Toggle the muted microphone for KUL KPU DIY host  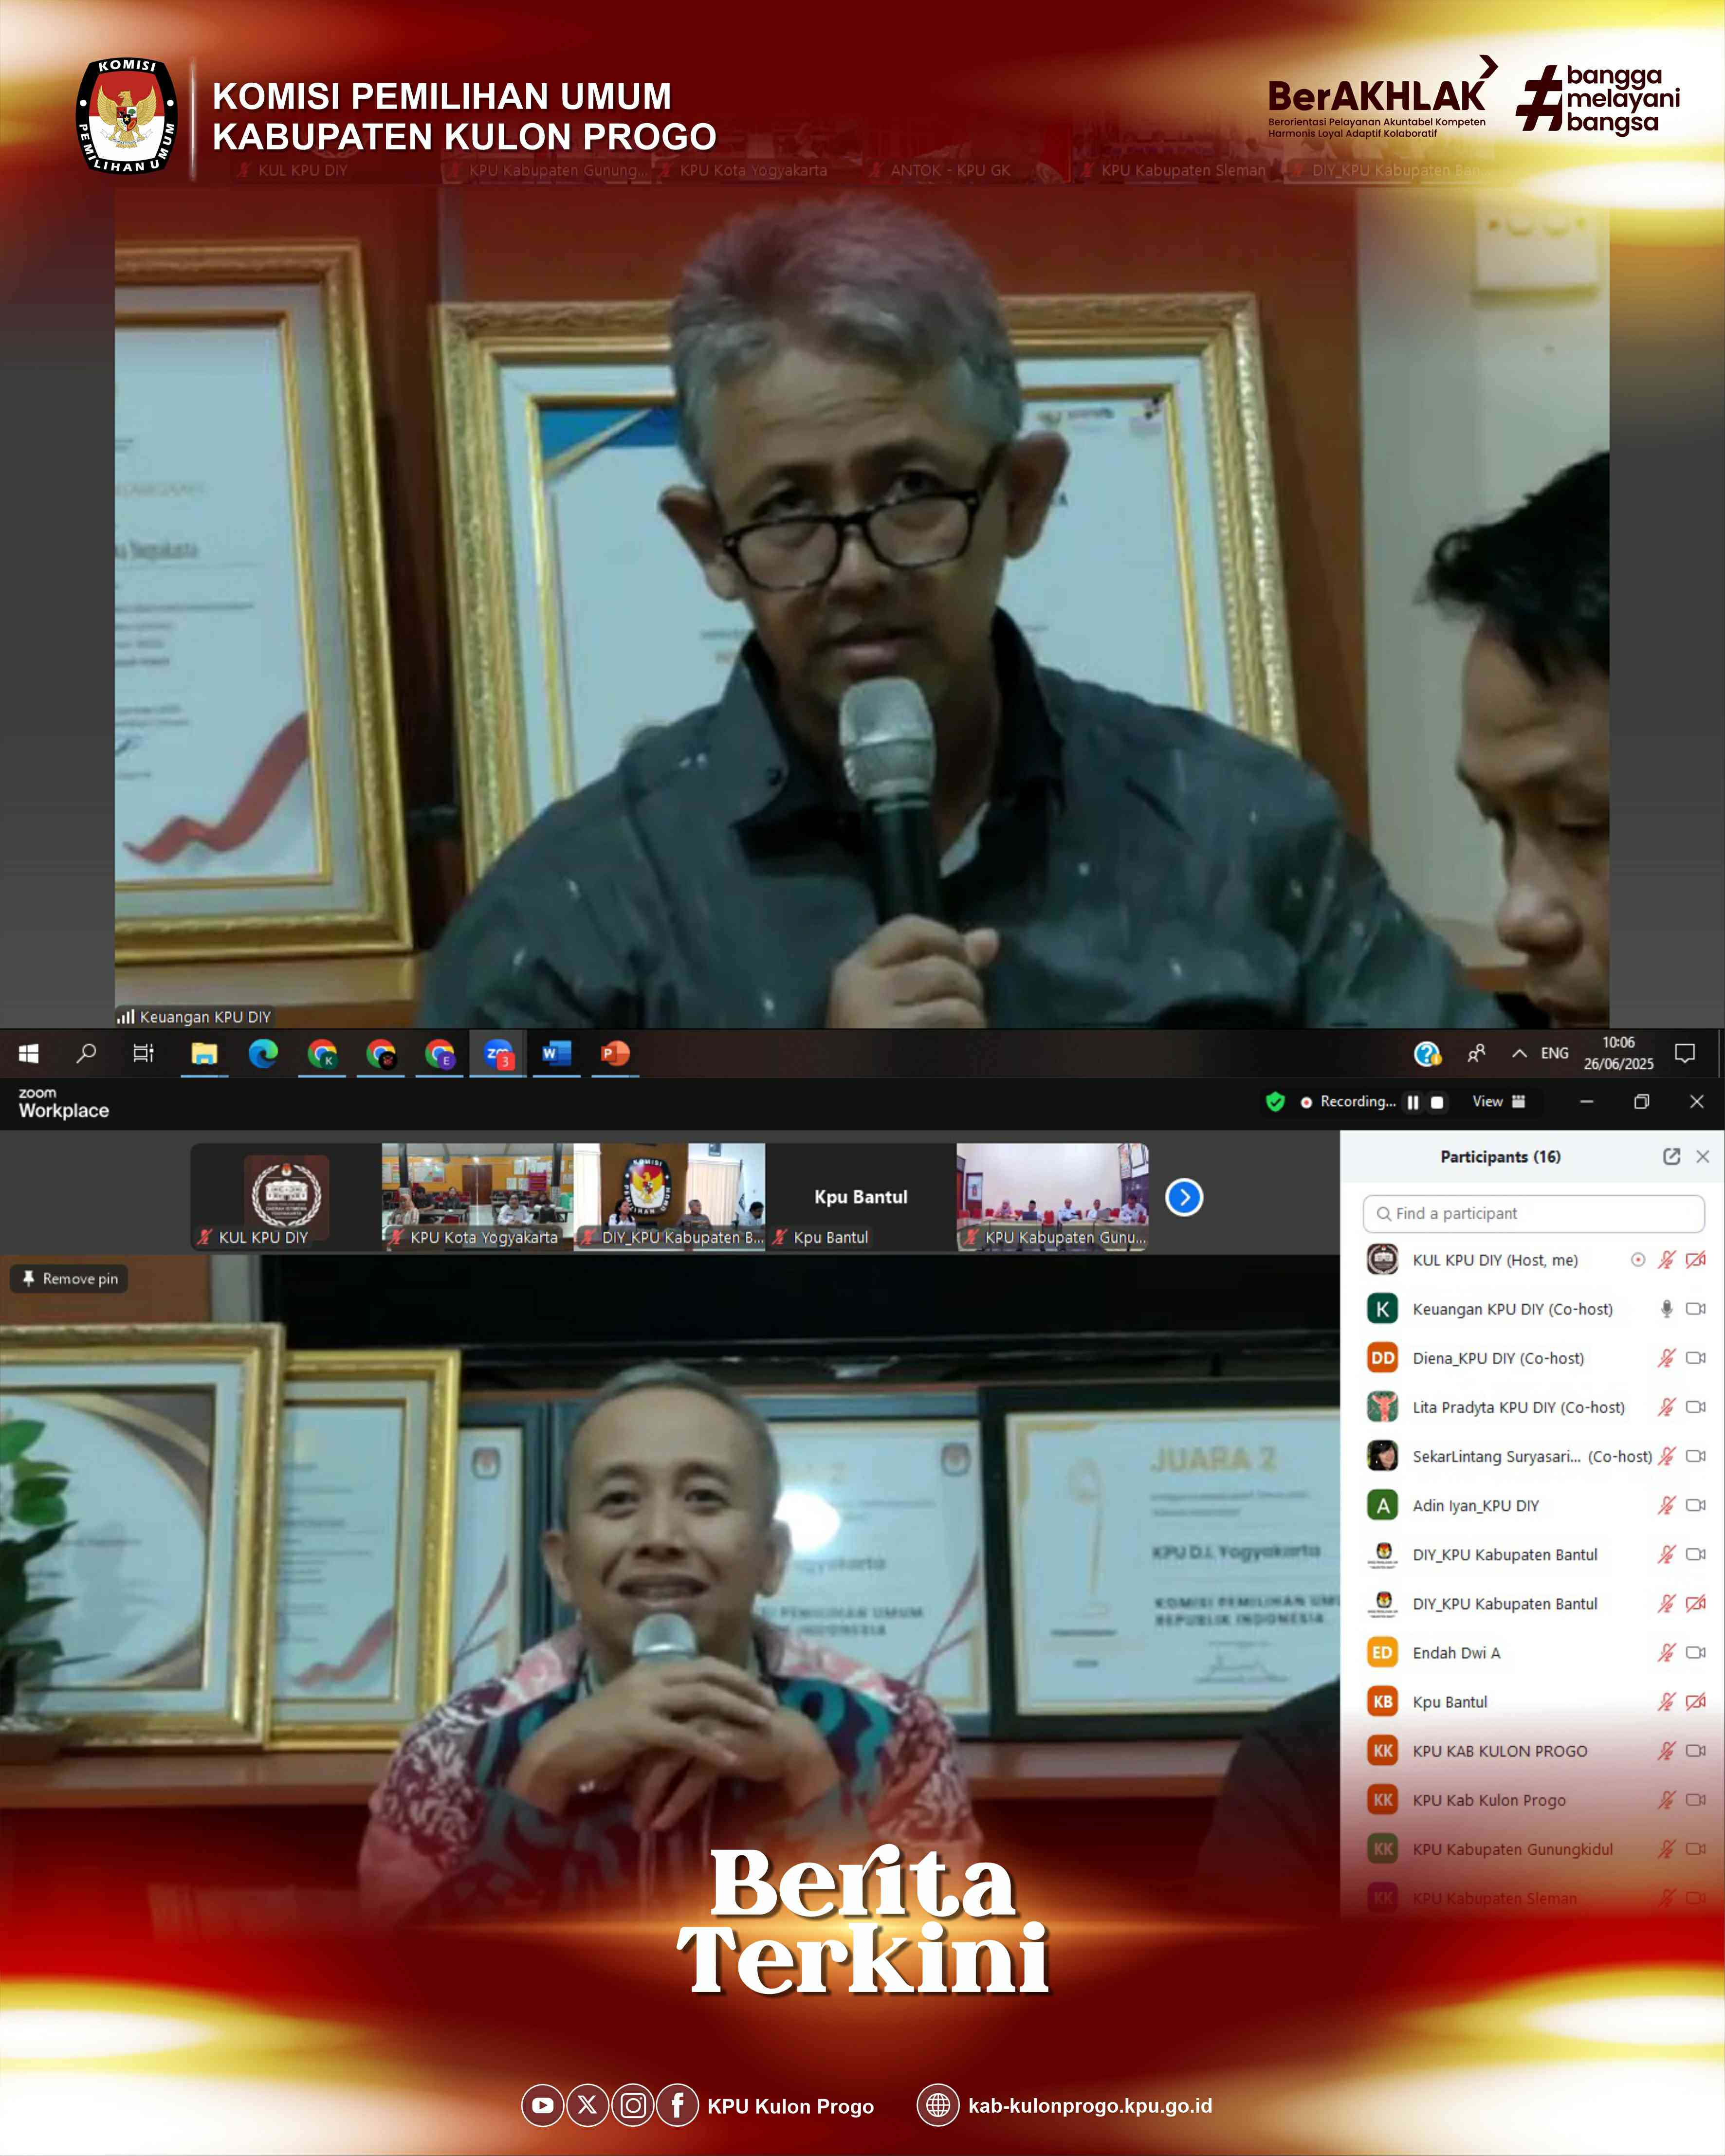click(1666, 1260)
